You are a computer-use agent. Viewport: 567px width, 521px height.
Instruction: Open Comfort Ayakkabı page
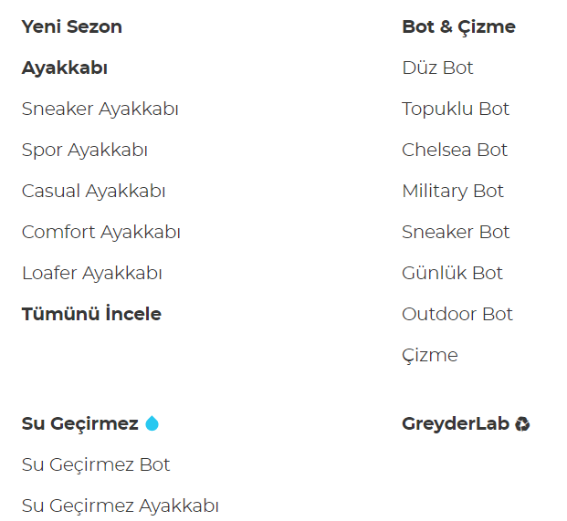(100, 232)
